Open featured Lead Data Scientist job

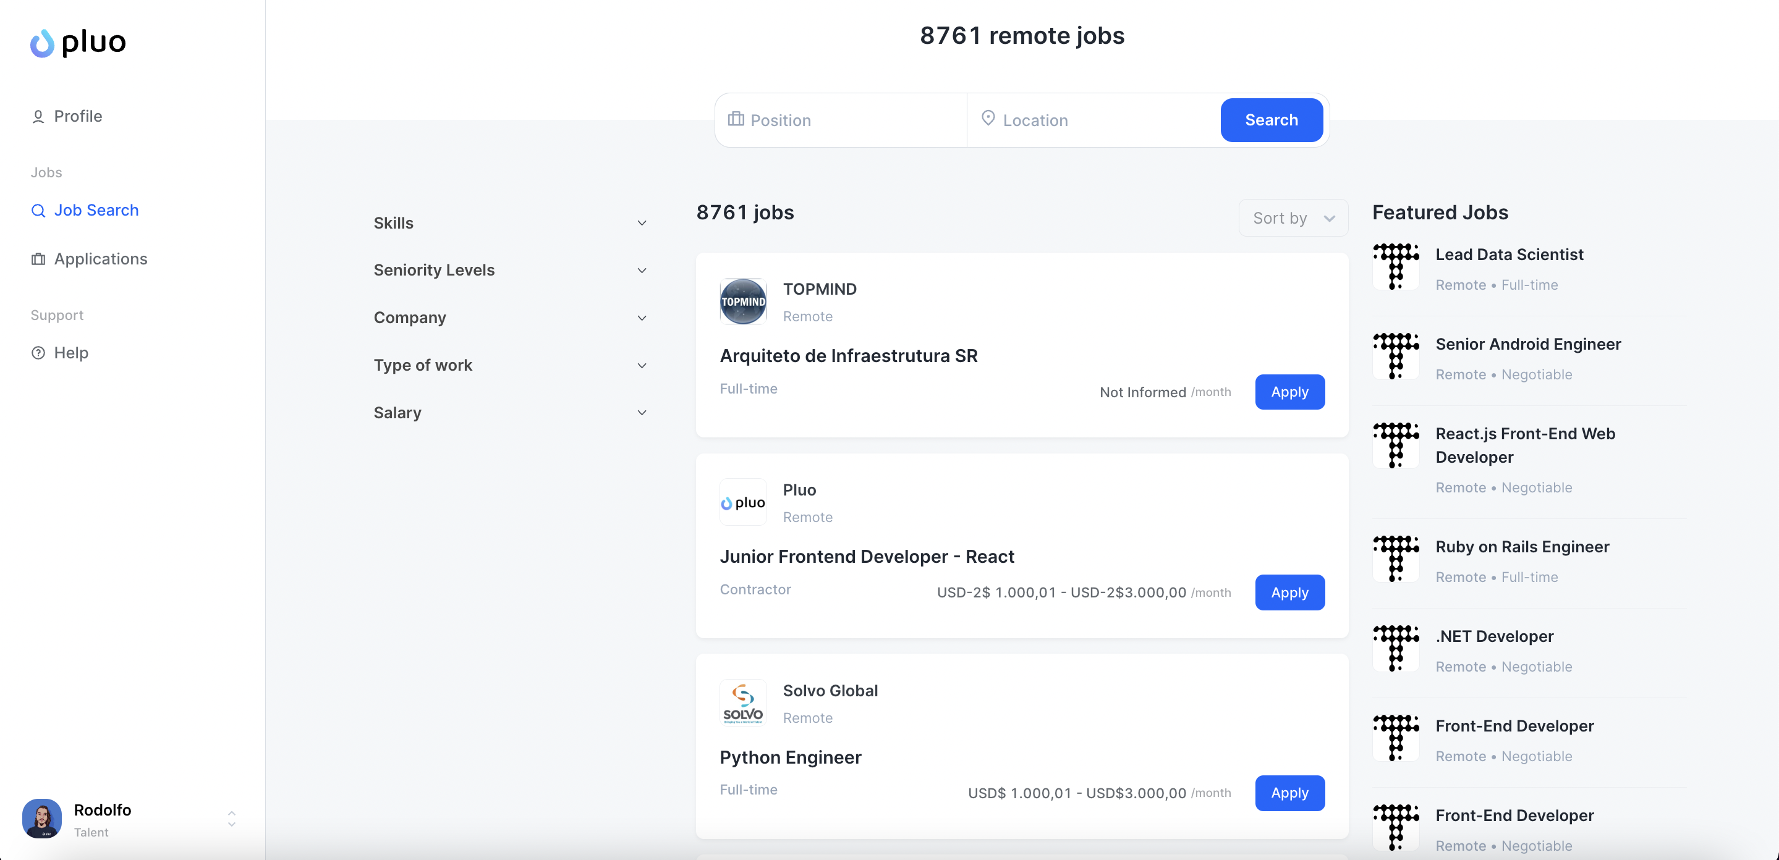1509,255
